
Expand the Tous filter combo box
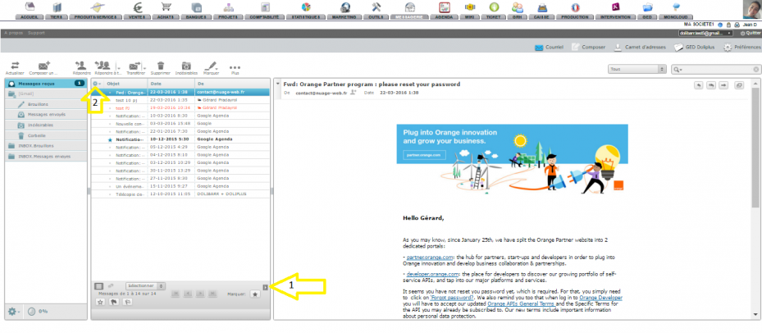click(637, 70)
